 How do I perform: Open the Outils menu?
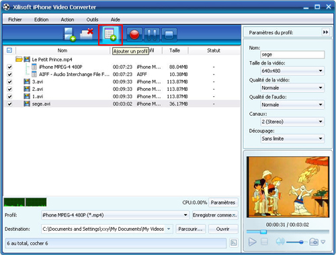92,20
